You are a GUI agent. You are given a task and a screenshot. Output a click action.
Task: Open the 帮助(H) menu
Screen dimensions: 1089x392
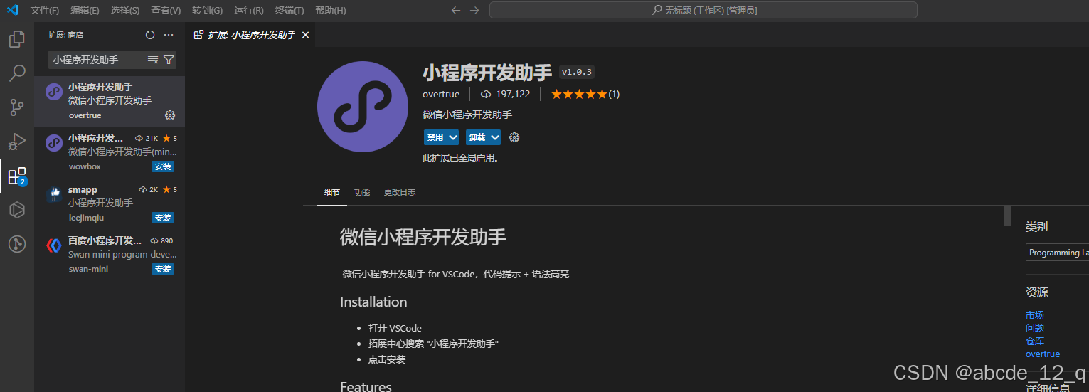coord(331,10)
